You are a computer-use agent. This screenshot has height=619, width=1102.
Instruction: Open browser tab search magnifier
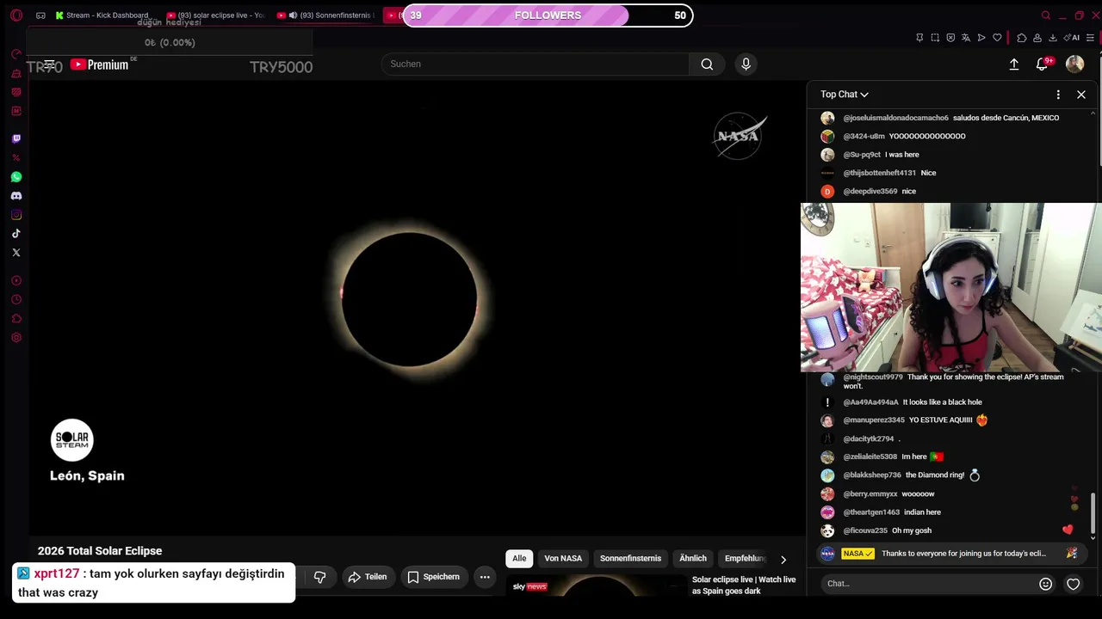click(1046, 15)
